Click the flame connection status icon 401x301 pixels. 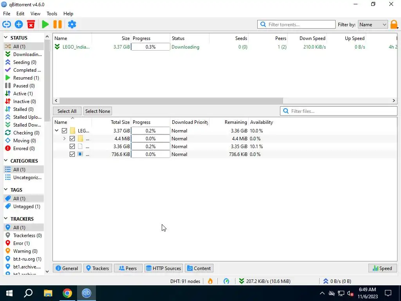pos(210,281)
